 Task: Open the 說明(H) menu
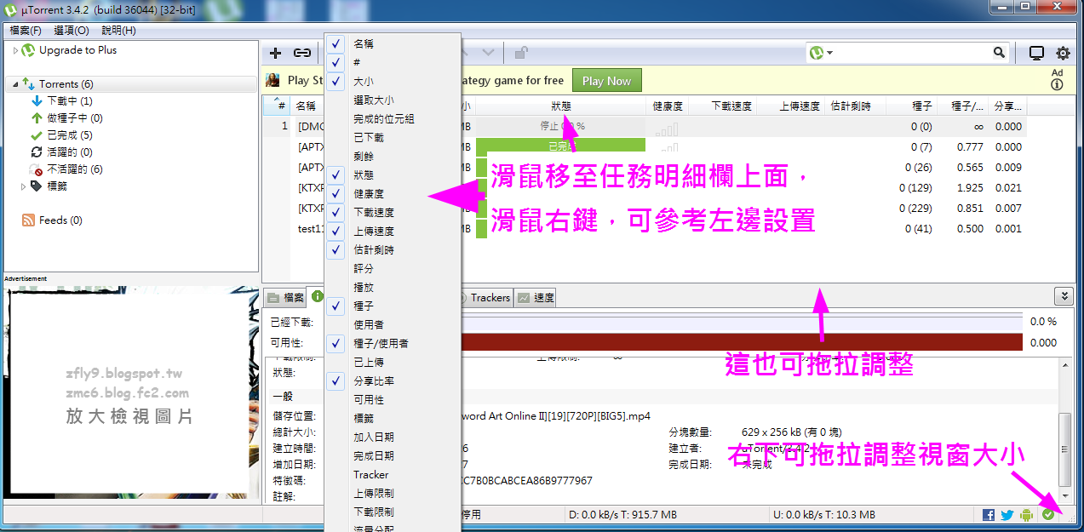click(118, 30)
